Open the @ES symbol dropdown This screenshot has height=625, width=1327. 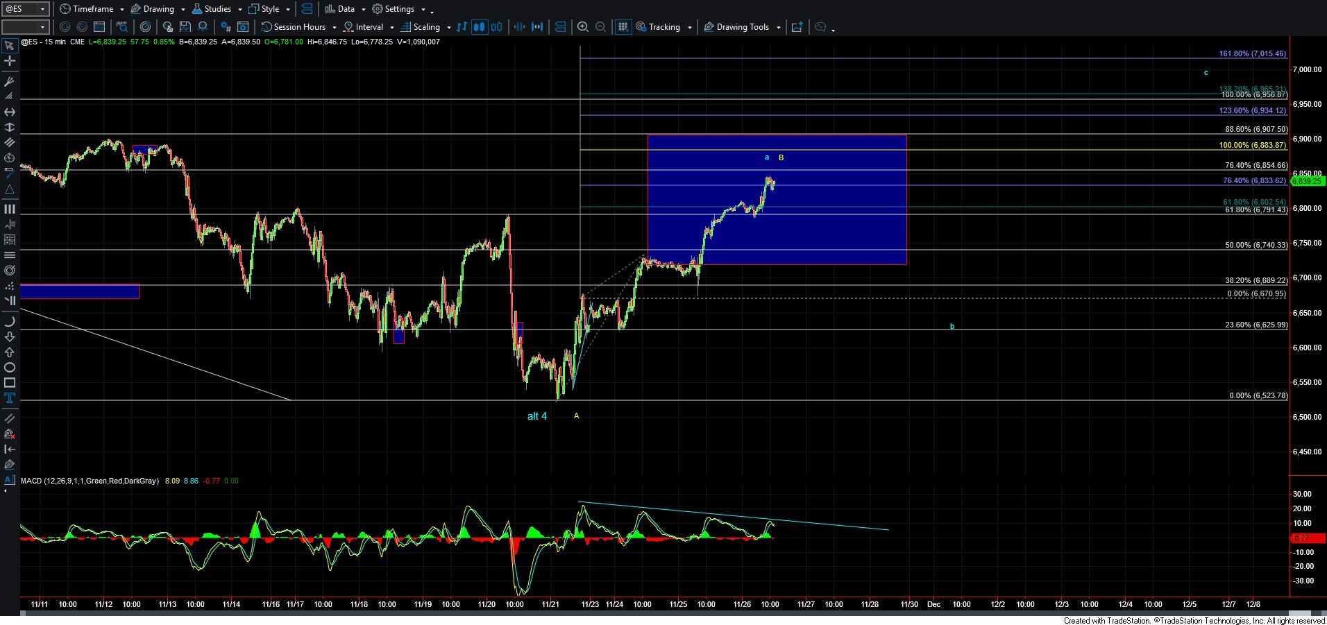43,9
